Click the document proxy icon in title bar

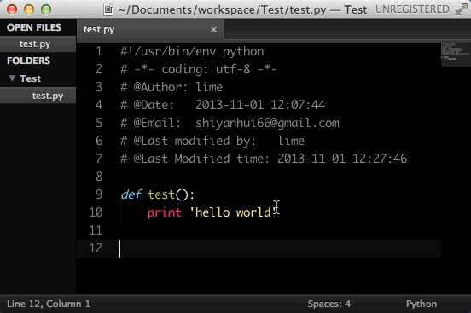click(108, 9)
